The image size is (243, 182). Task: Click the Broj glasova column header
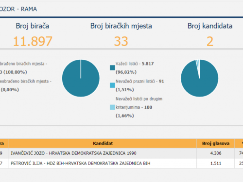[216, 143]
